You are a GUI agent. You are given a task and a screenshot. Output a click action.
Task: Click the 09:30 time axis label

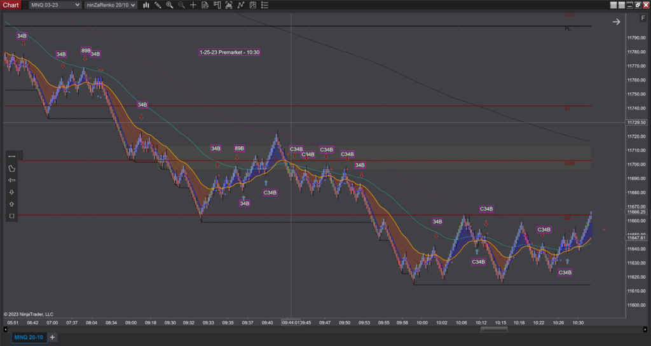[170, 322]
